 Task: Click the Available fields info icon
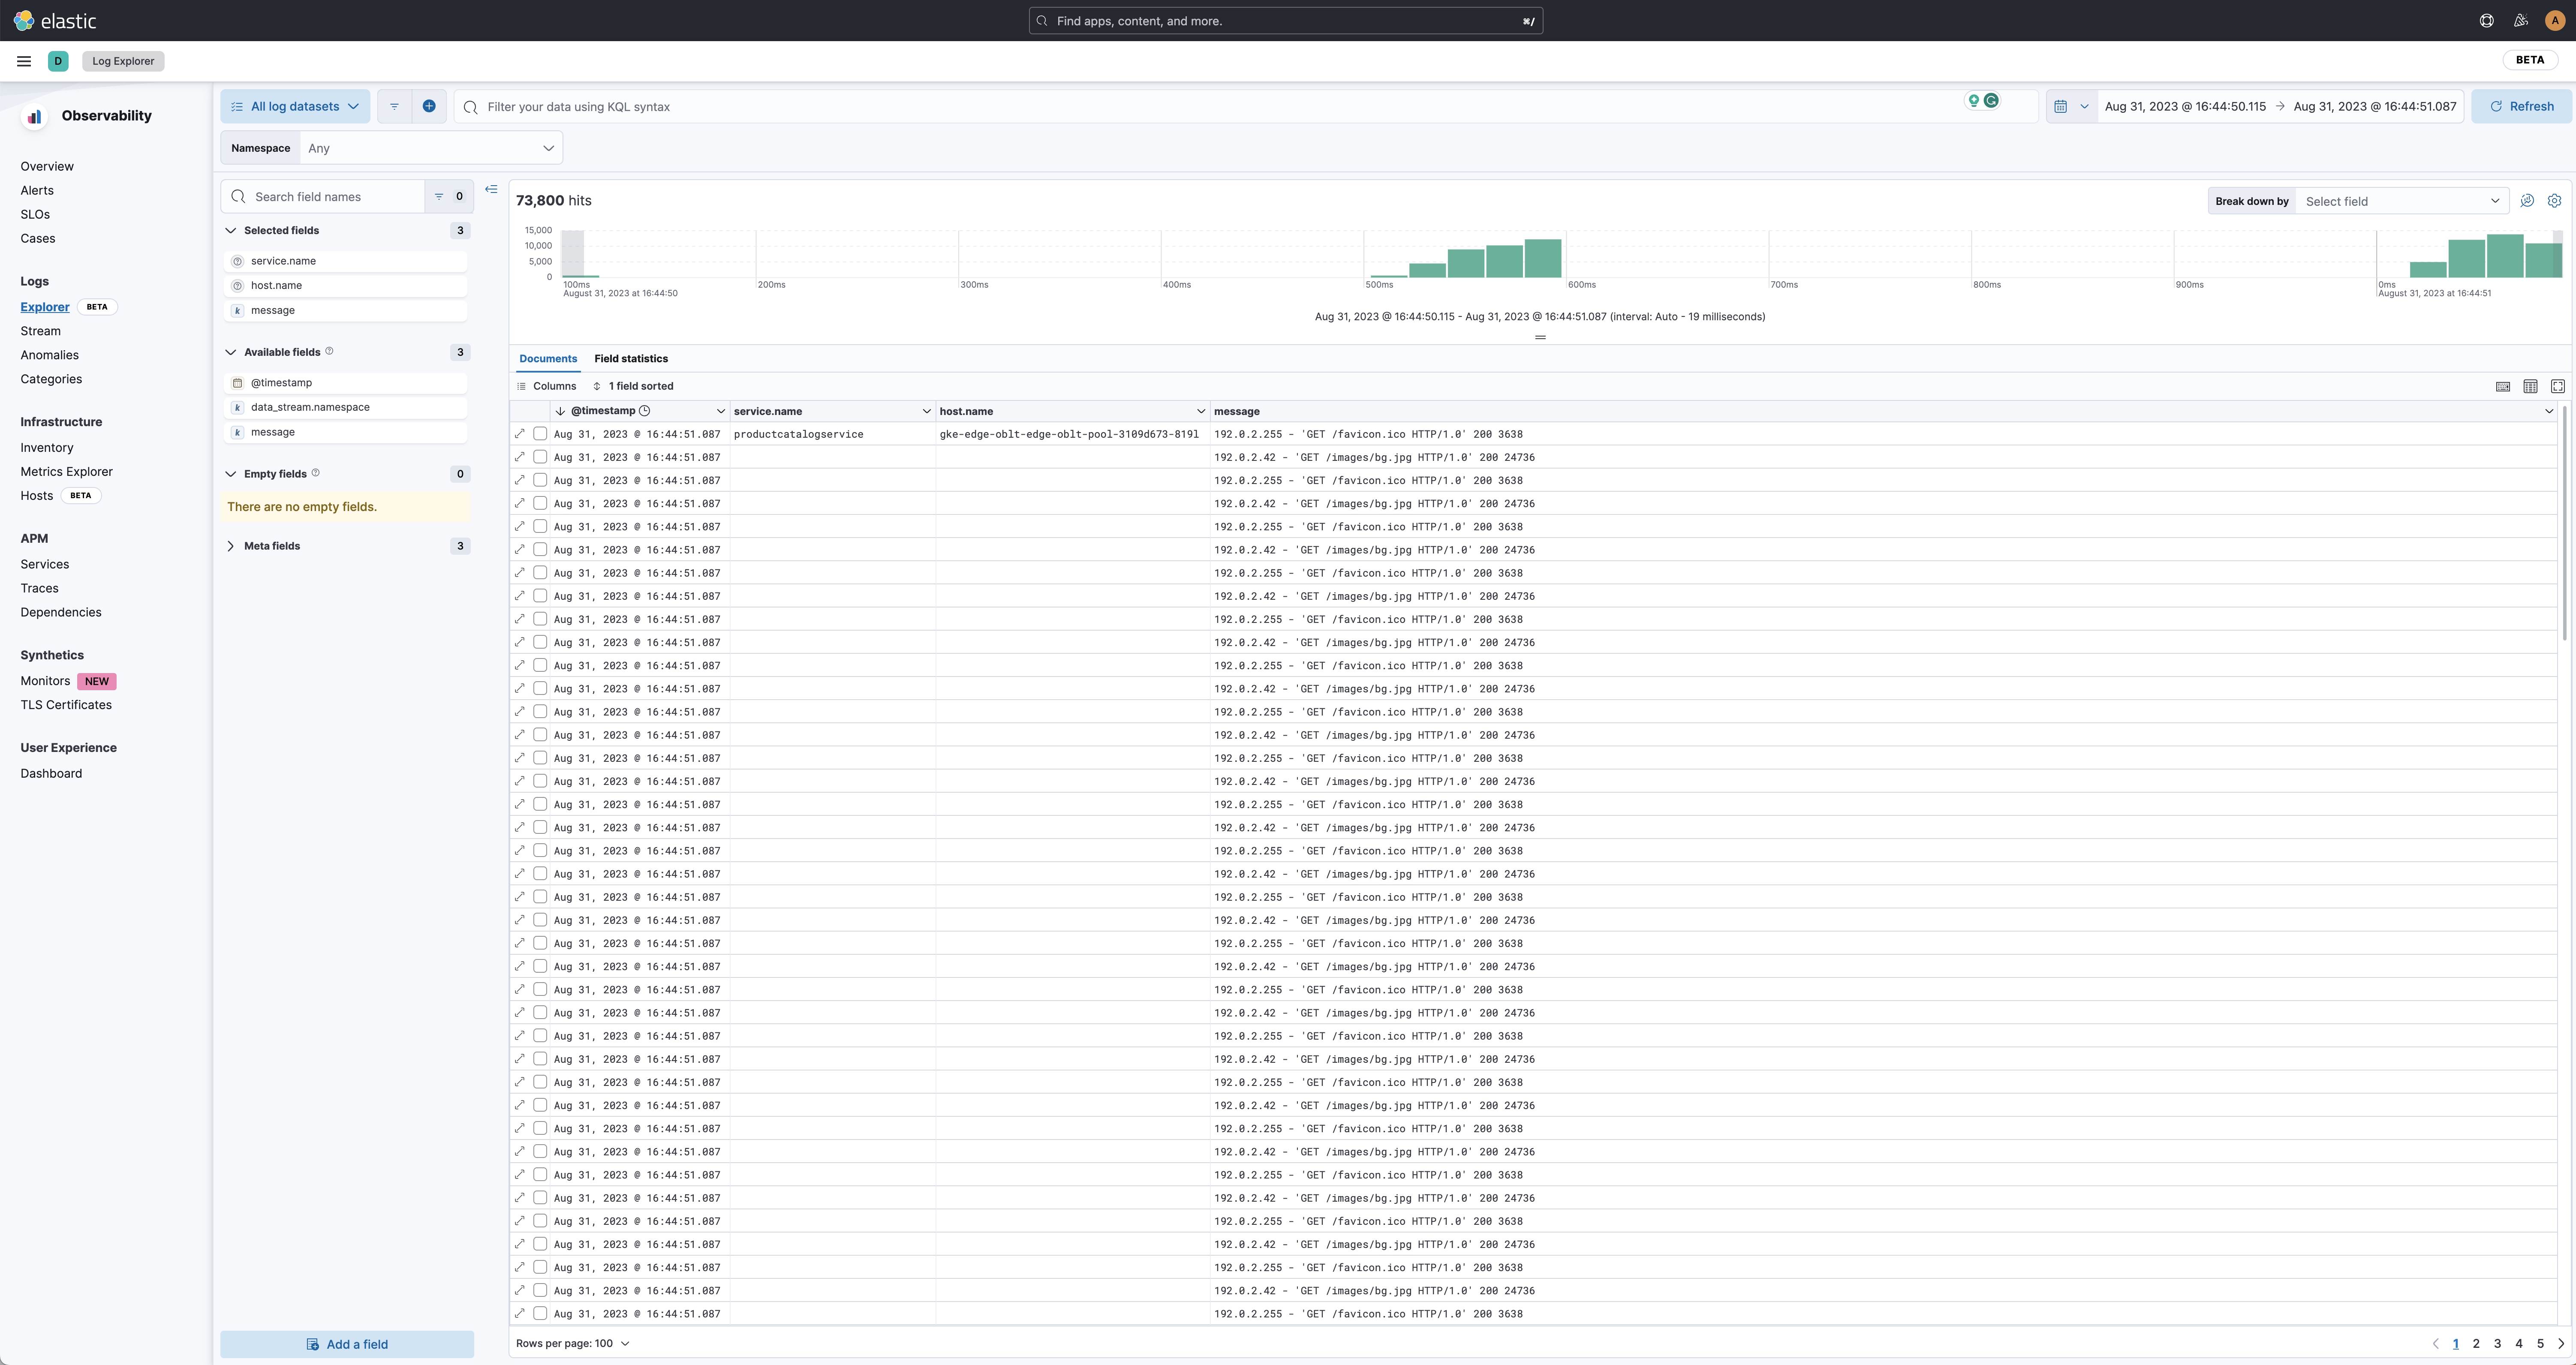tap(329, 351)
